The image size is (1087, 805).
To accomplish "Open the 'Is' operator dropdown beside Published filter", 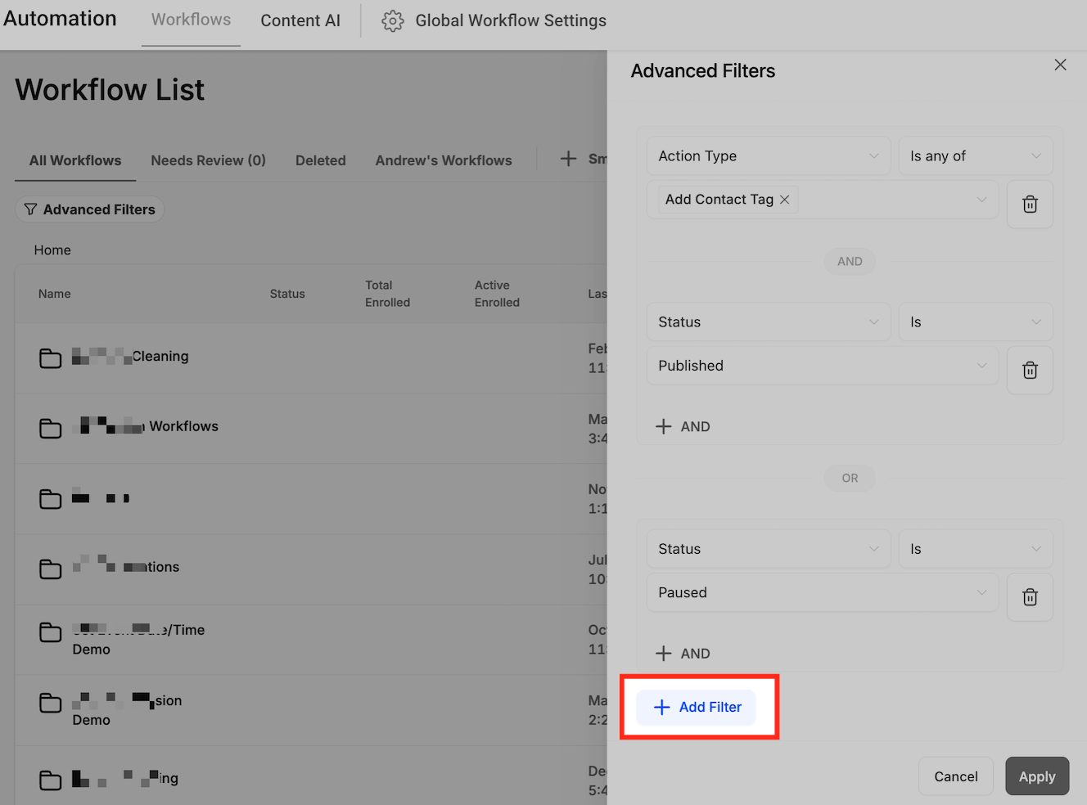I will [976, 322].
